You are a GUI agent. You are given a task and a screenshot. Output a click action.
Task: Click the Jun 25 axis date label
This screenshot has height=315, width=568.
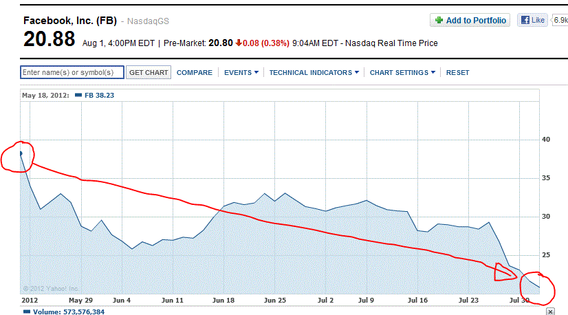[x=274, y=300]
